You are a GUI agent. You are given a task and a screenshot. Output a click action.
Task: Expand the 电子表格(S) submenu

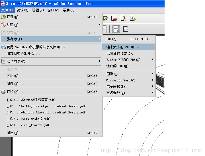click(x=128, y=87)
